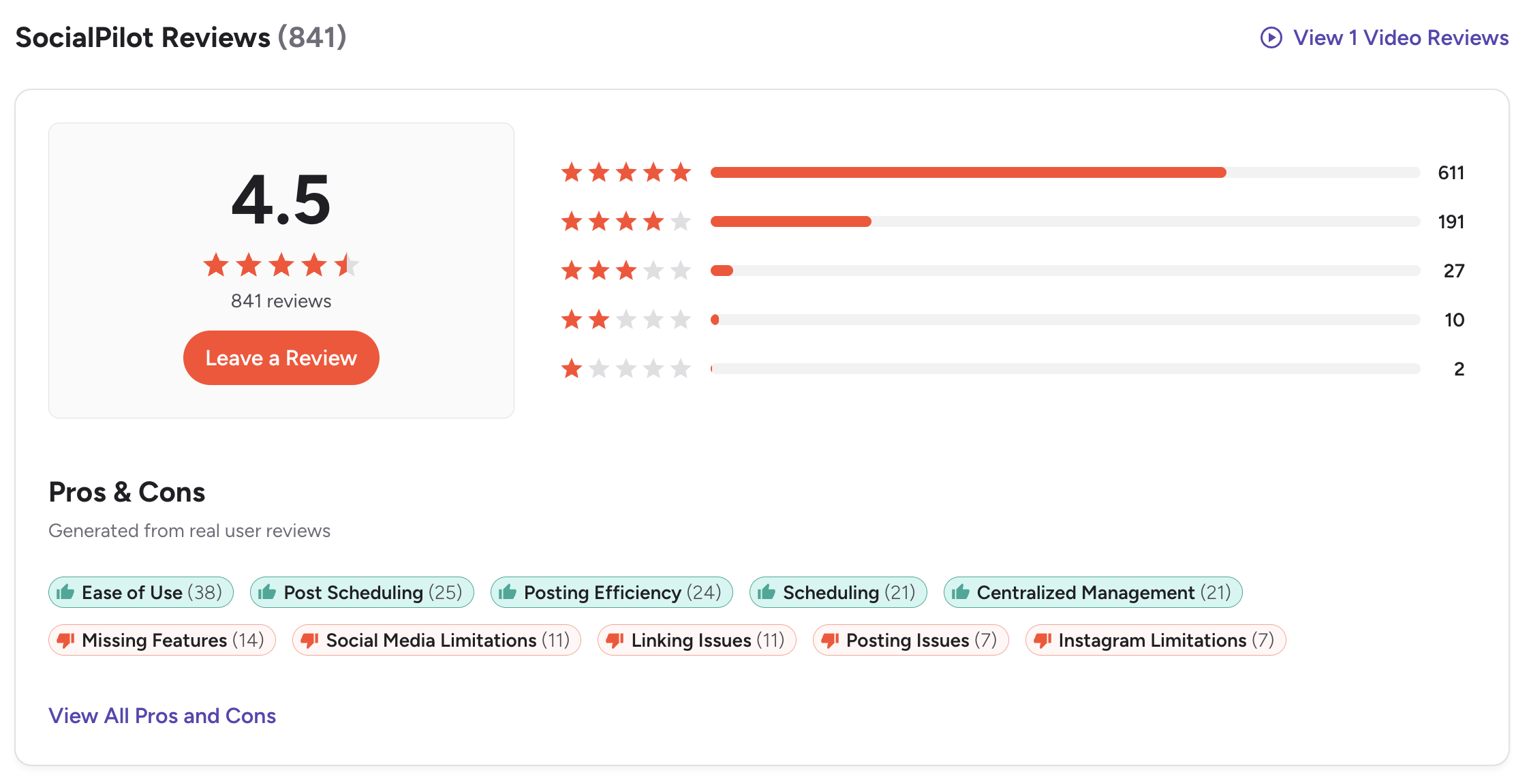Click the Leave a Review button
The height and width of the screenshot is (781, 1529).
[x=281, y=357]
